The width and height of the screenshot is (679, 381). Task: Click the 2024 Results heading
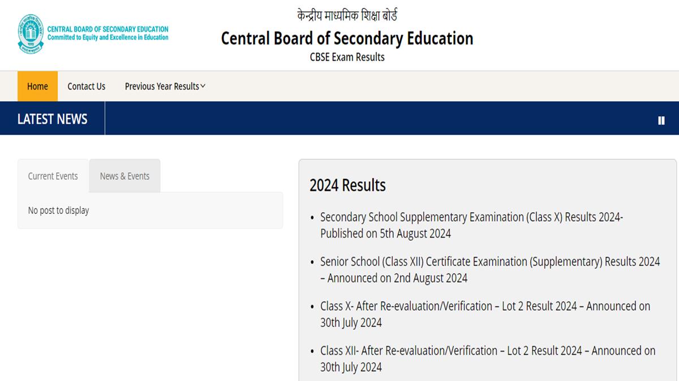tap(348, 185)
